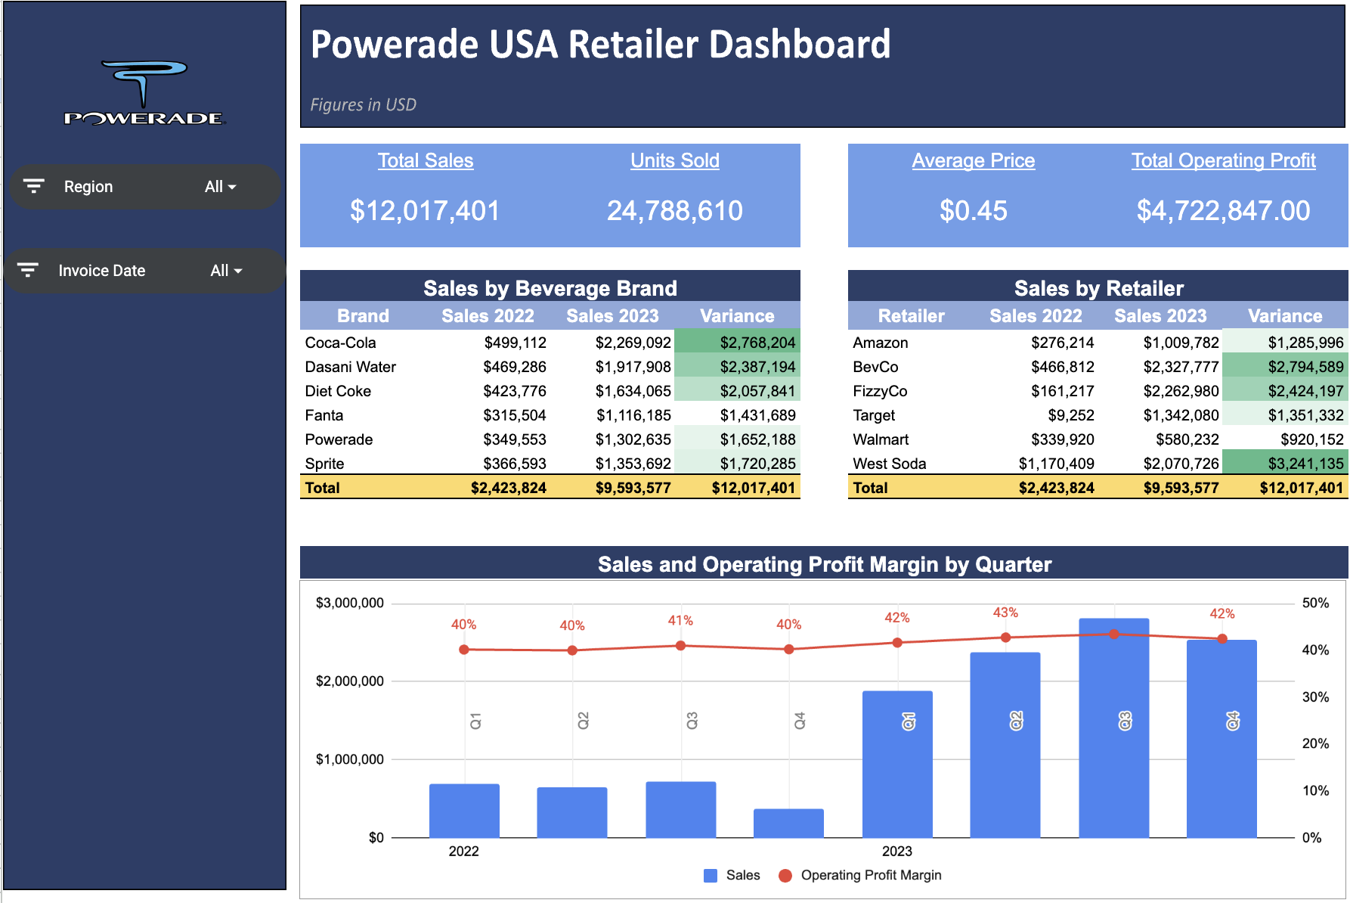The width and height of the screenshot is (1350, 903).
Task: Click the Coca-Cola green variance cell
Action: 737,343
